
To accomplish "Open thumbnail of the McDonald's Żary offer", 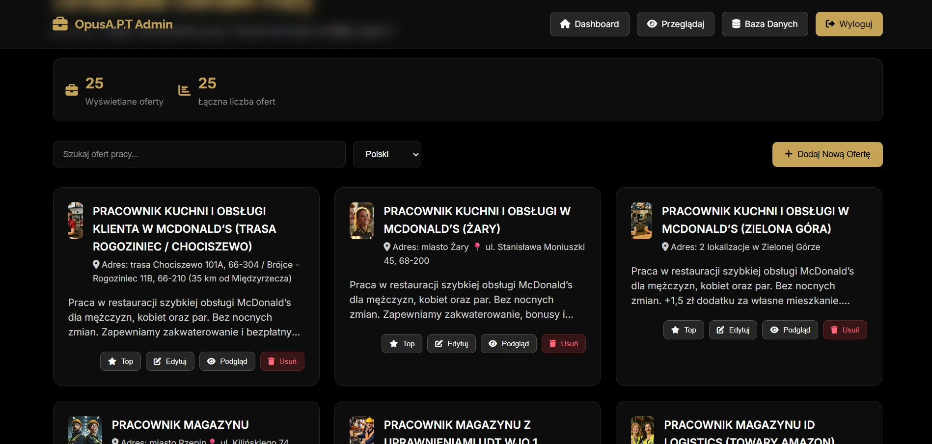I will [361, 221].
